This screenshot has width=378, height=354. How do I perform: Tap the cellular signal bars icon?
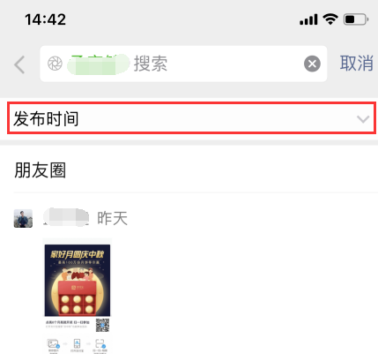[308, 19]
